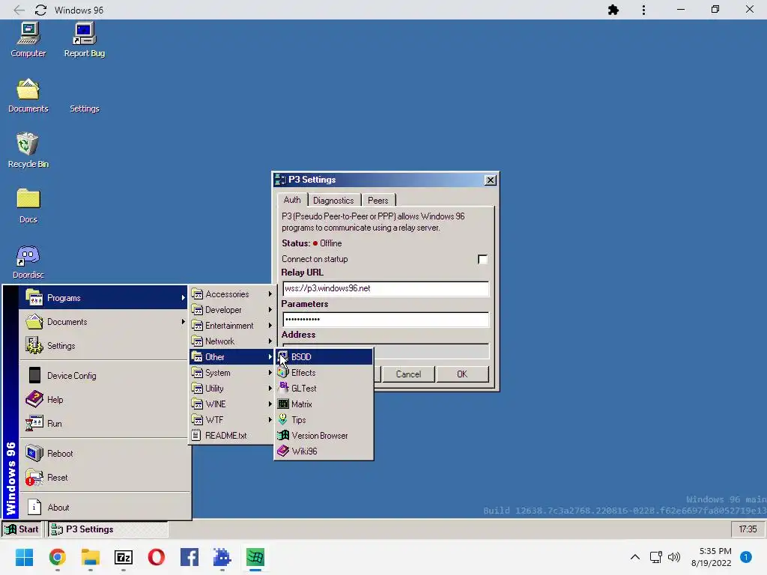767x575 pixels.
Task: Switch to the Auth tab
Action: pyautogui.click(x=292, y=200)
